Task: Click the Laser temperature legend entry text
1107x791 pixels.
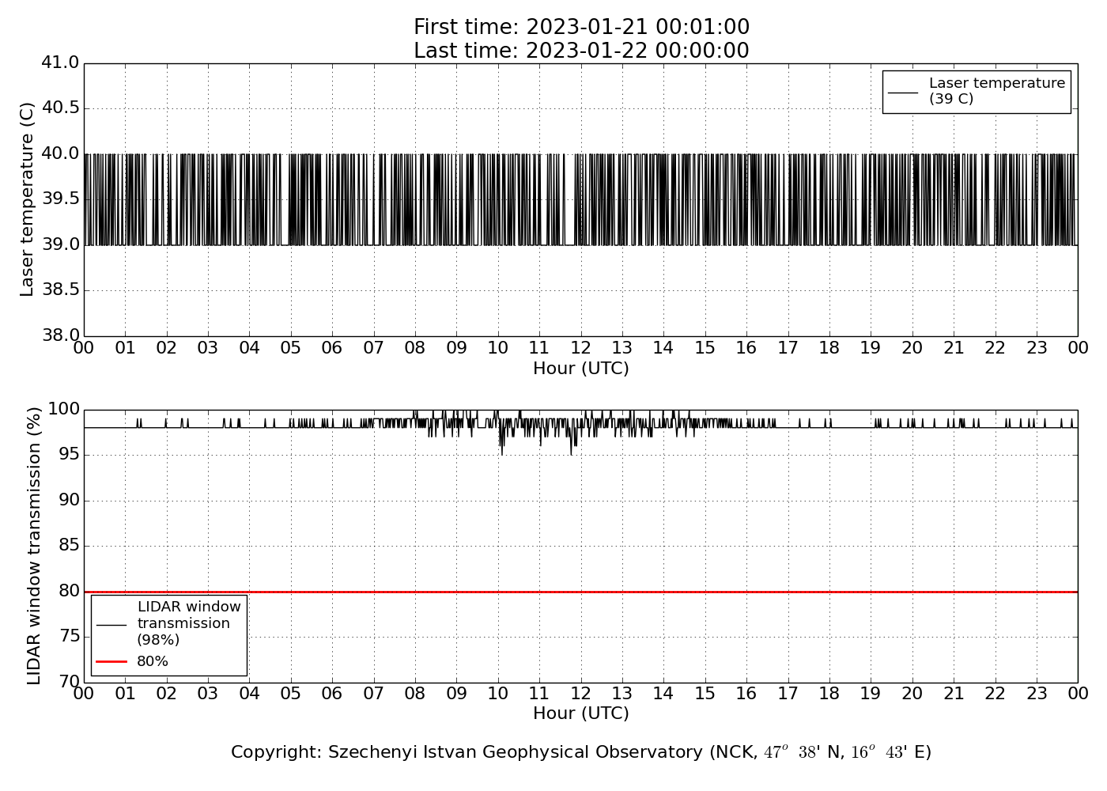Action: pyautogui.click(x=996, y=91)
